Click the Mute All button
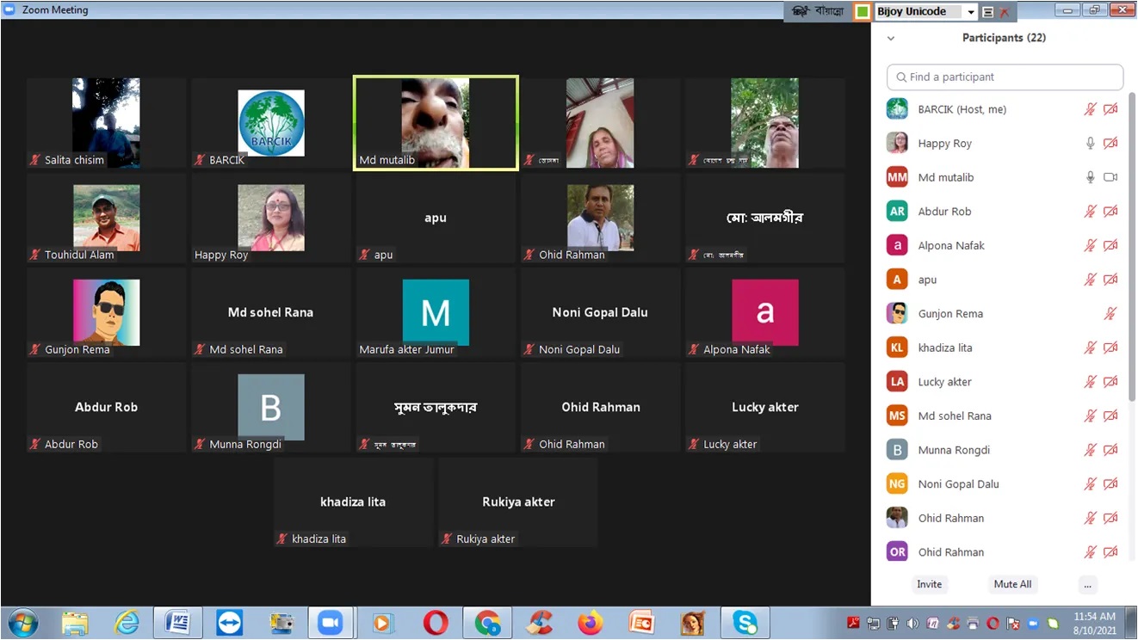 [1012, 584]
